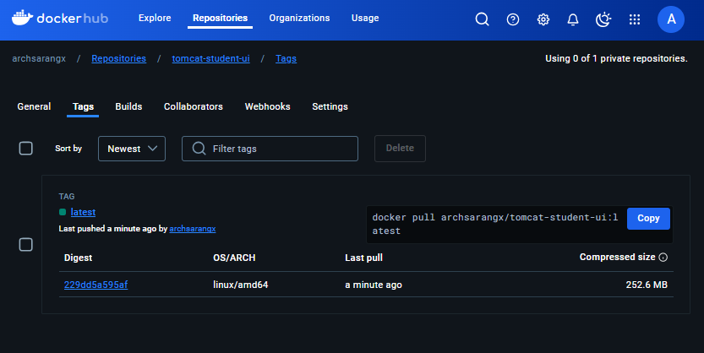
Task: Open digest 229dd5a595af link
Action: (x=96, y=285)
